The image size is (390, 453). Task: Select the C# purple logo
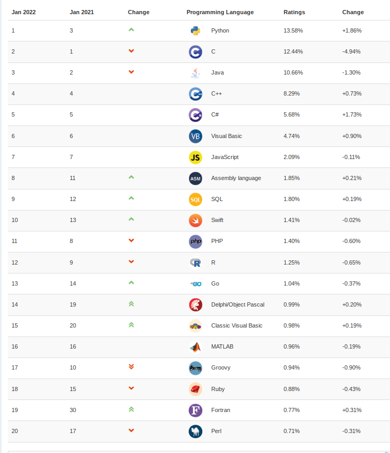196,115
